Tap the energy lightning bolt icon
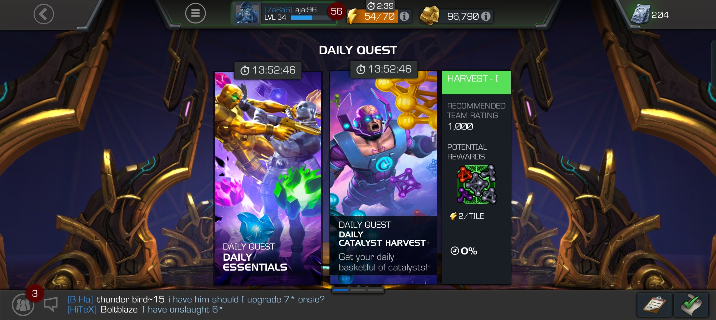The height and width of the screenshot is (320, 716). [353, 17]
